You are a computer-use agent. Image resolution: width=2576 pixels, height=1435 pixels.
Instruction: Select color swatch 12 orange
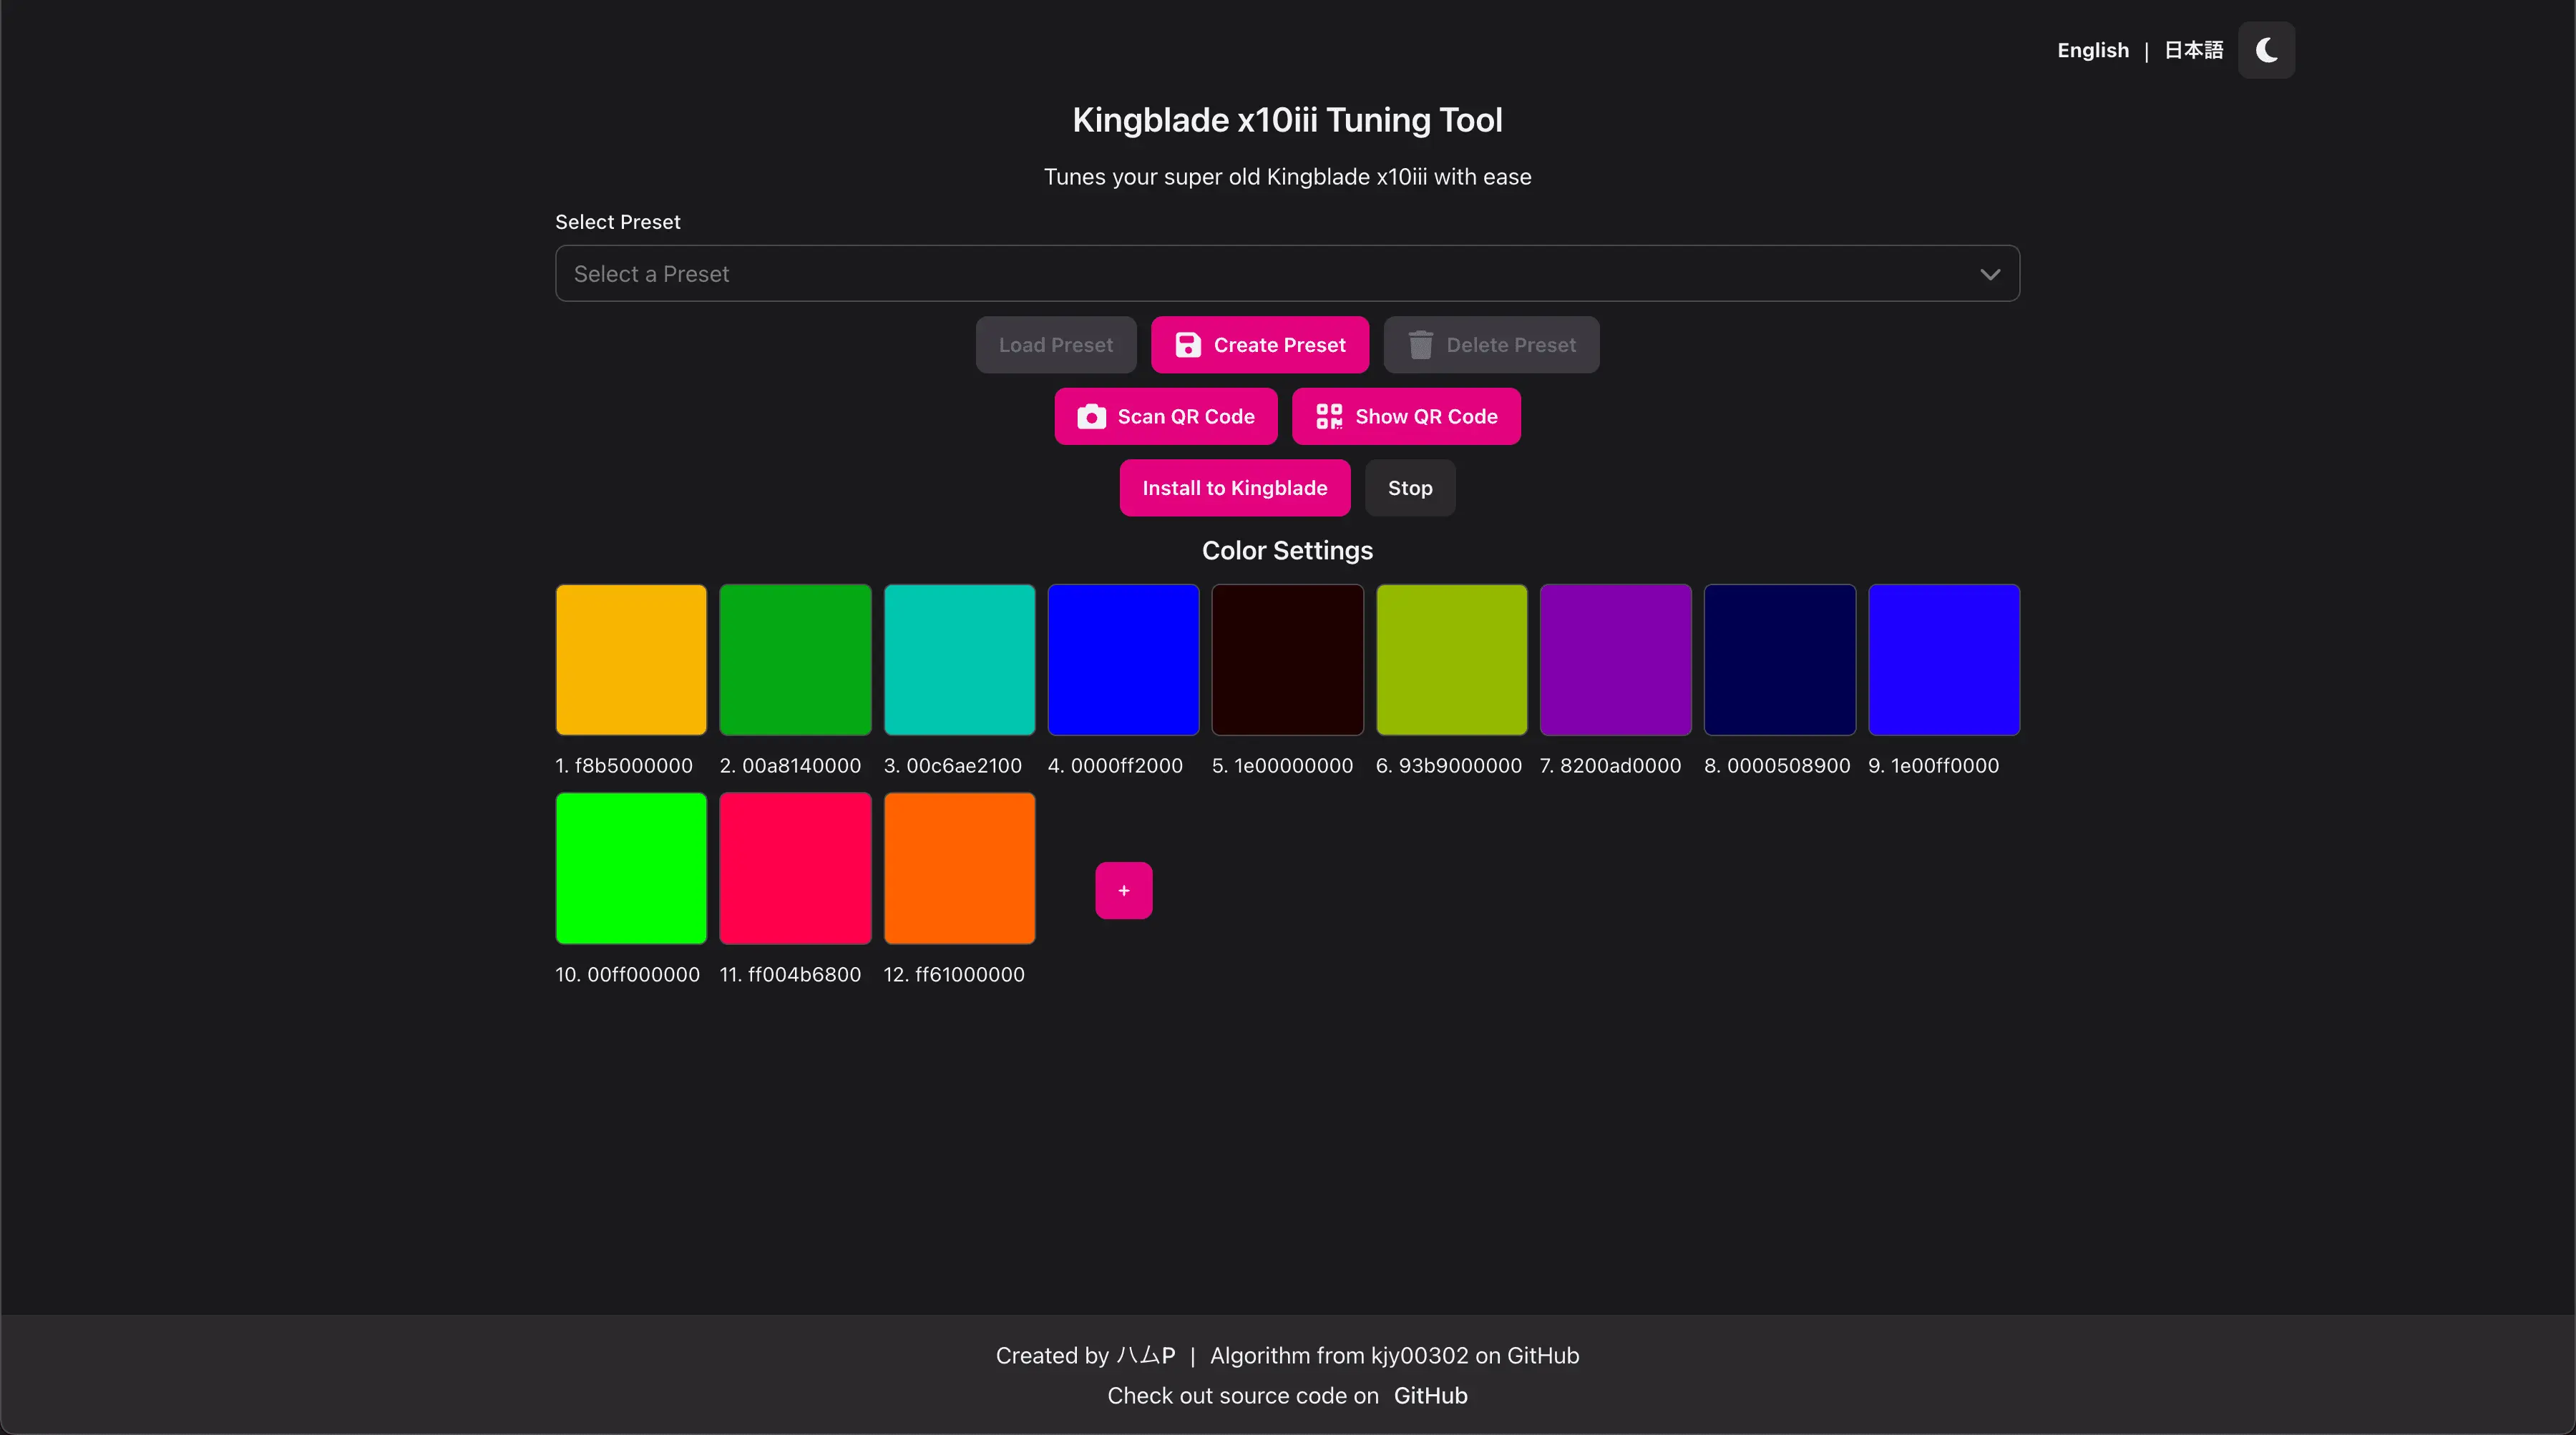[959, 868]
